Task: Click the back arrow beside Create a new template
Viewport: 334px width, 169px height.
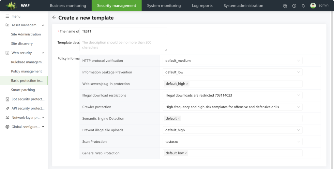Action: pos(54,18)
